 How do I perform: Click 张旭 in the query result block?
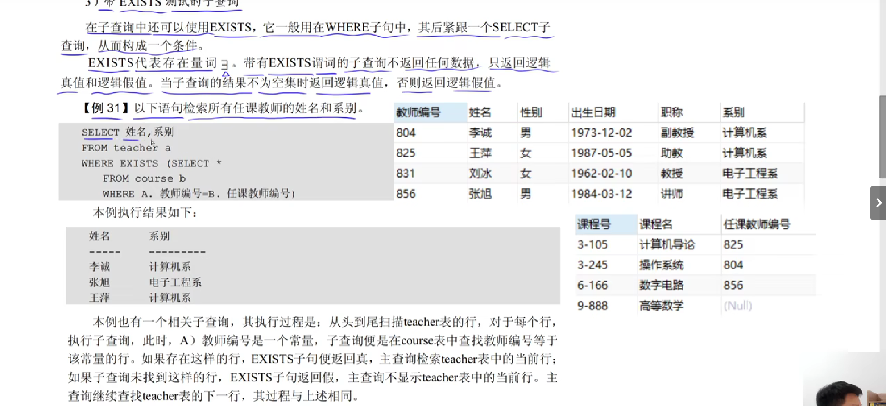(99, 282)
